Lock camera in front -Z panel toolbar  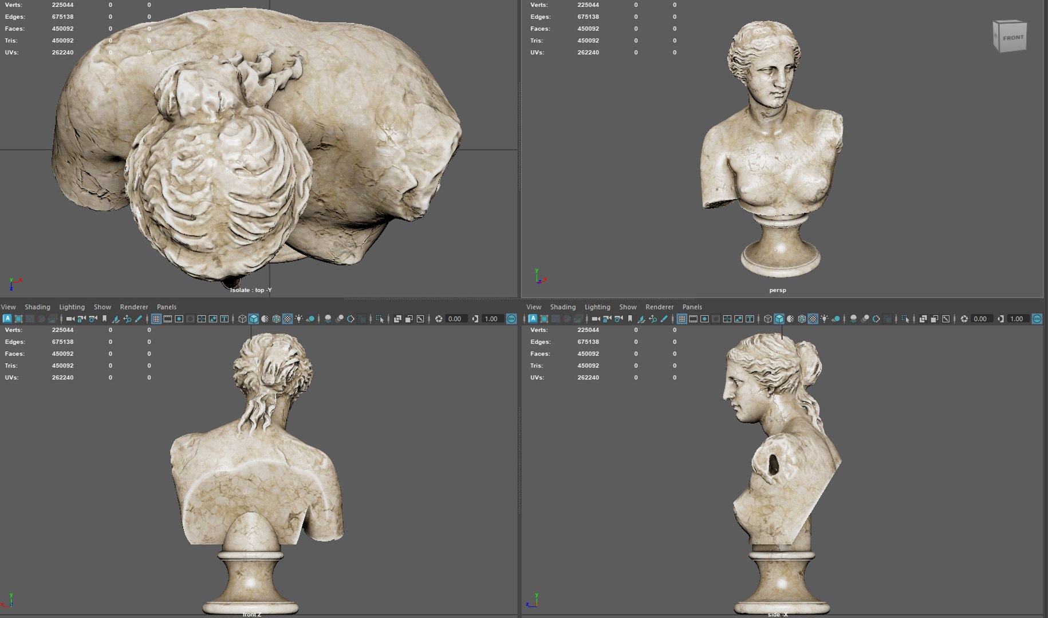[81, 319]
